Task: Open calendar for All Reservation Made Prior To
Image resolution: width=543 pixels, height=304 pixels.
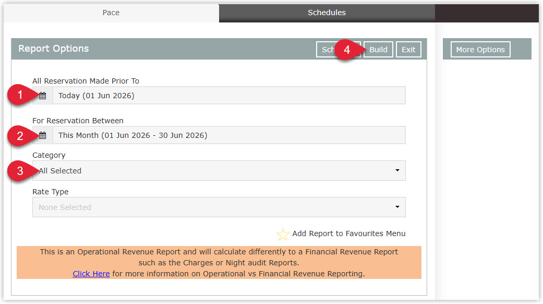Action: [43, 96]
